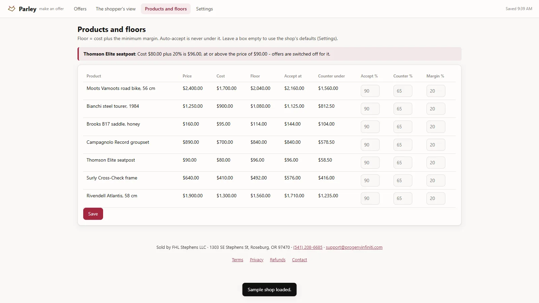The image size is (539, 303).
Task: Edit Accept % for Moots Vamoots road bike
Action: (x=370, y=91)
